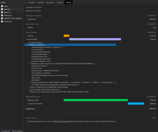
Task: Collapse the Response Received node
Action: [x=29, y=45]
